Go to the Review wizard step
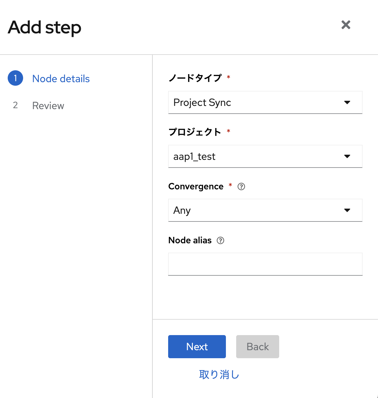The width and height of the screenshot is (378, 398). pos(48,106)
